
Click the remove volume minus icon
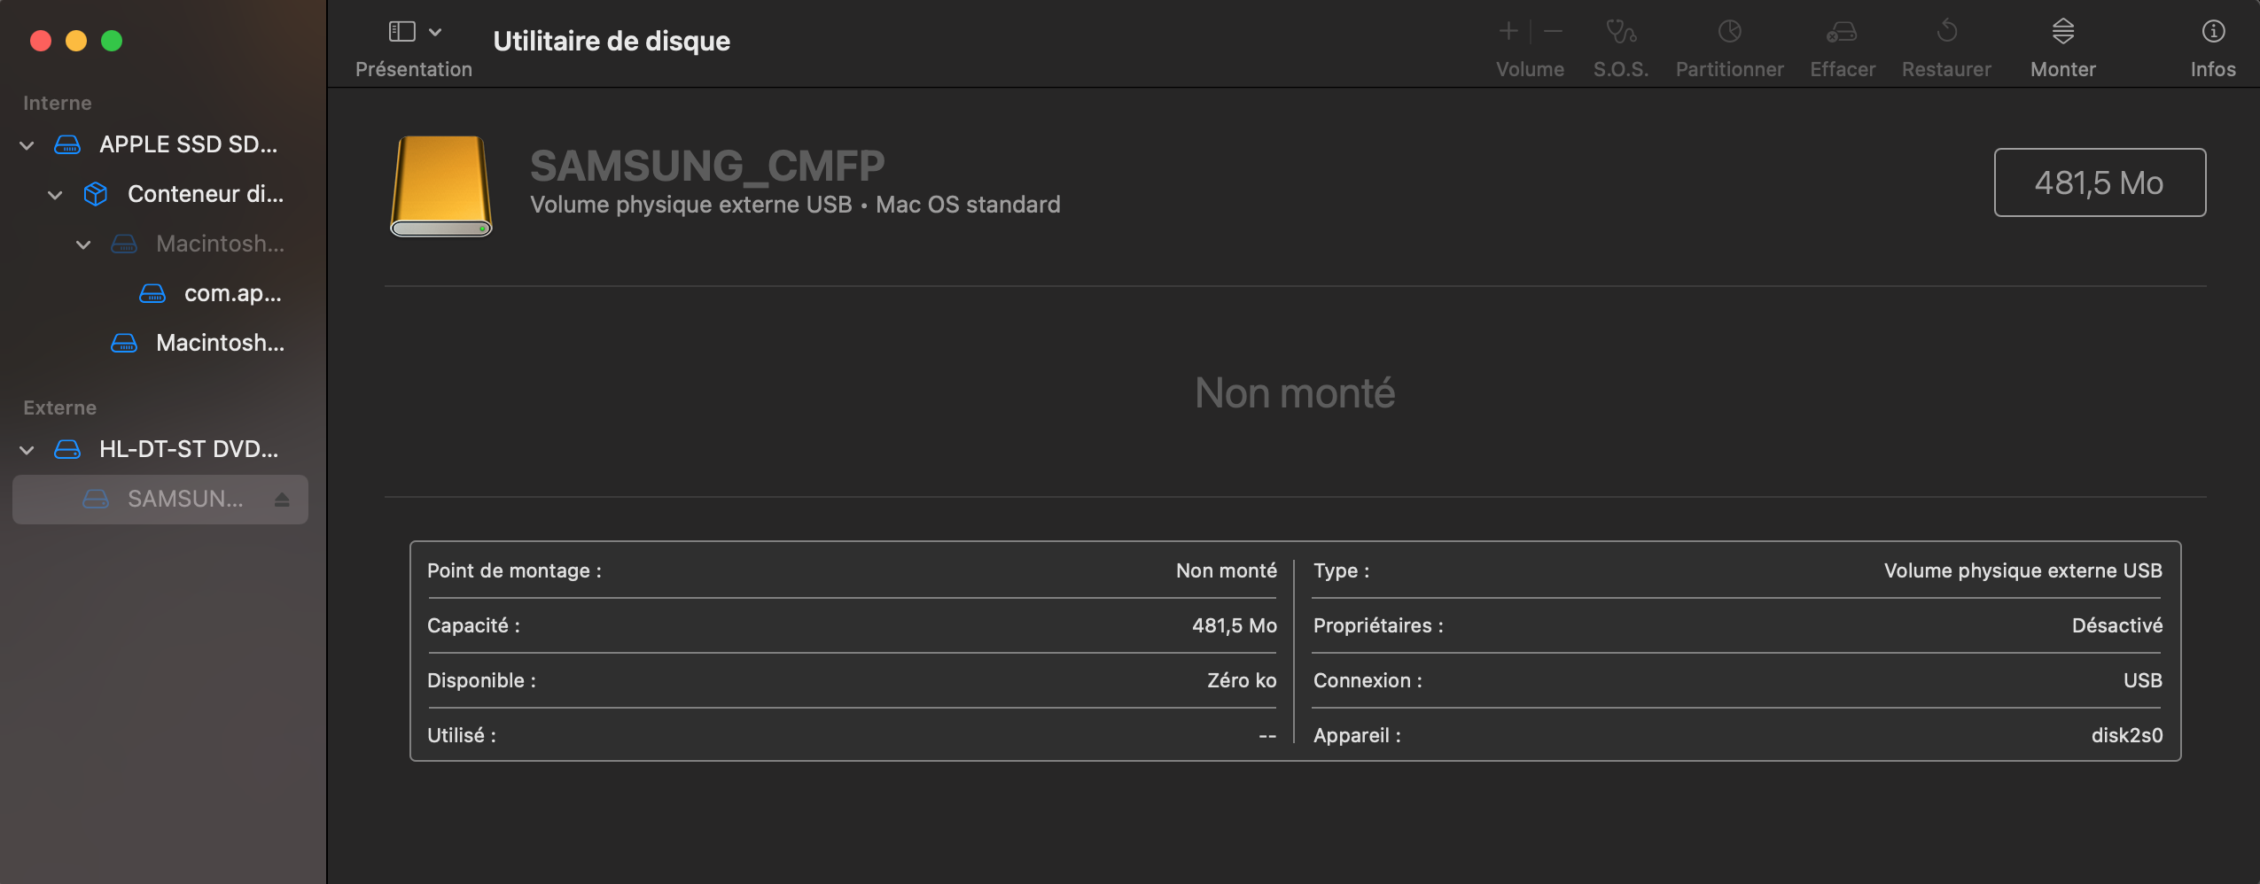(x=1553, y=32)
